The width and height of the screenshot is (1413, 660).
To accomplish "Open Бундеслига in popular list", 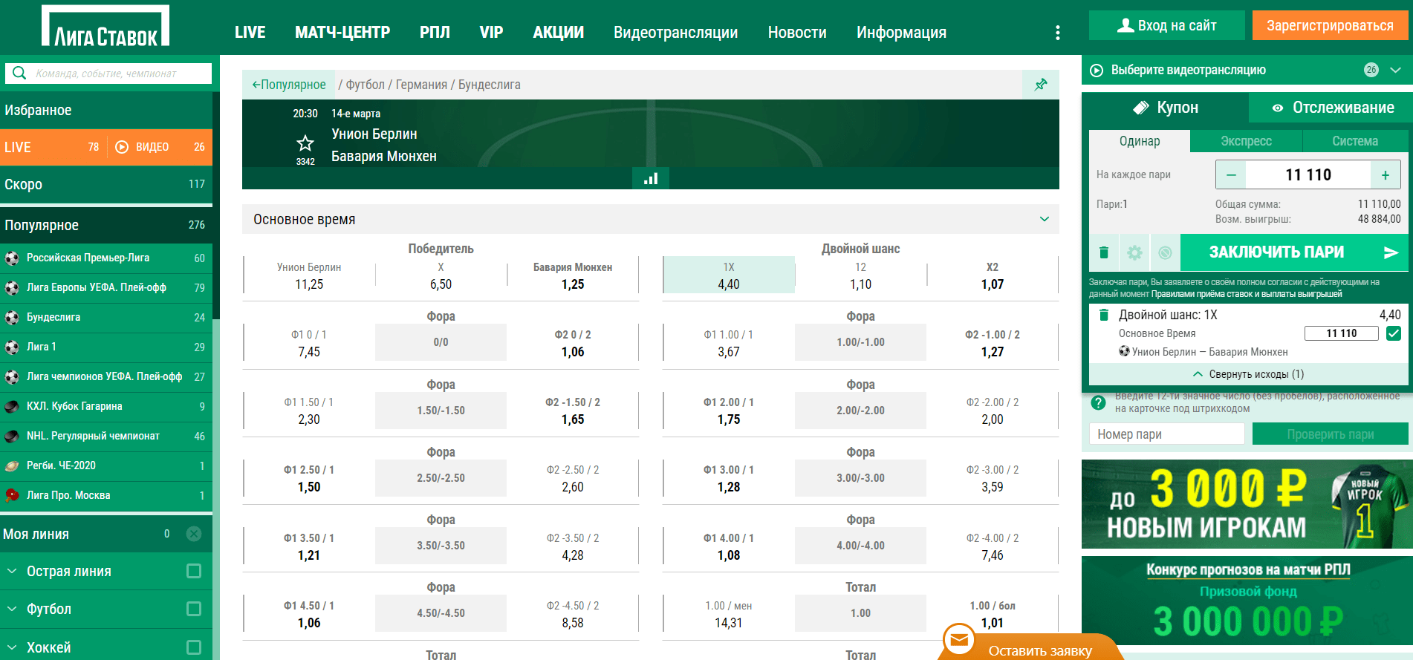I will tap(106, 318).
